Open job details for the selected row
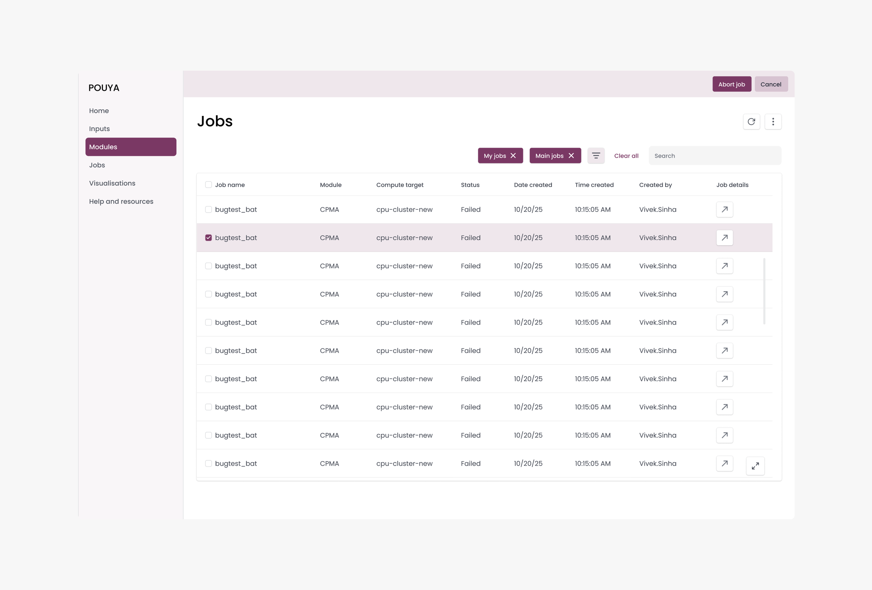Screen dimensions: 872x590 (x=724, y=238)
